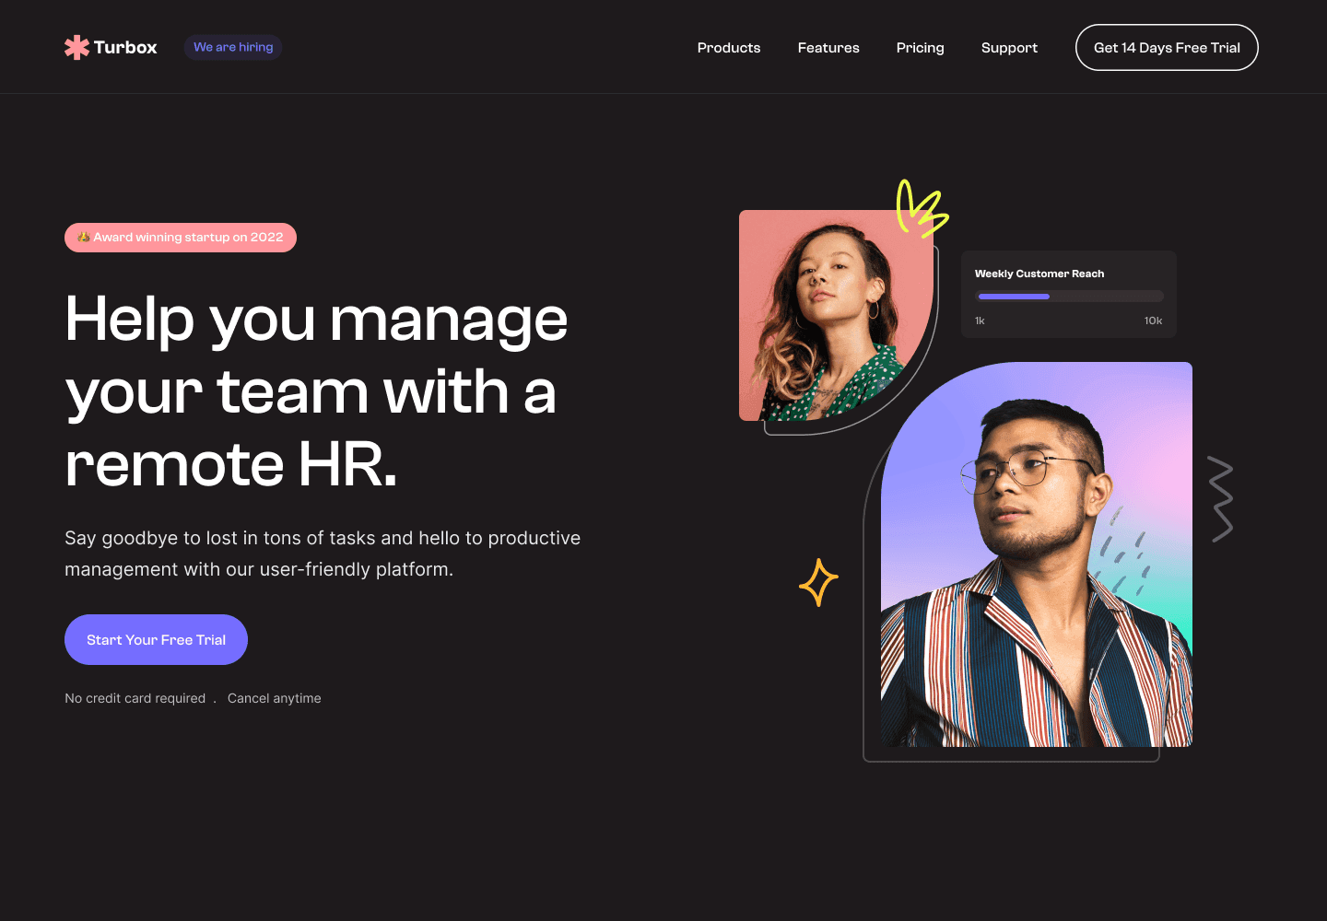1327x921 pixels.
Task: Click the We are hiring badge
Action: [x=233, y=47]
